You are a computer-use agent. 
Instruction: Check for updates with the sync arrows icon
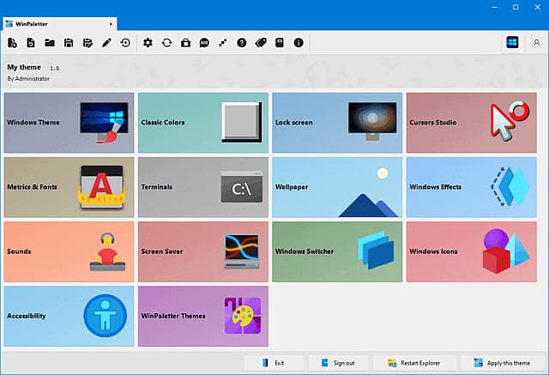[166, 43]
